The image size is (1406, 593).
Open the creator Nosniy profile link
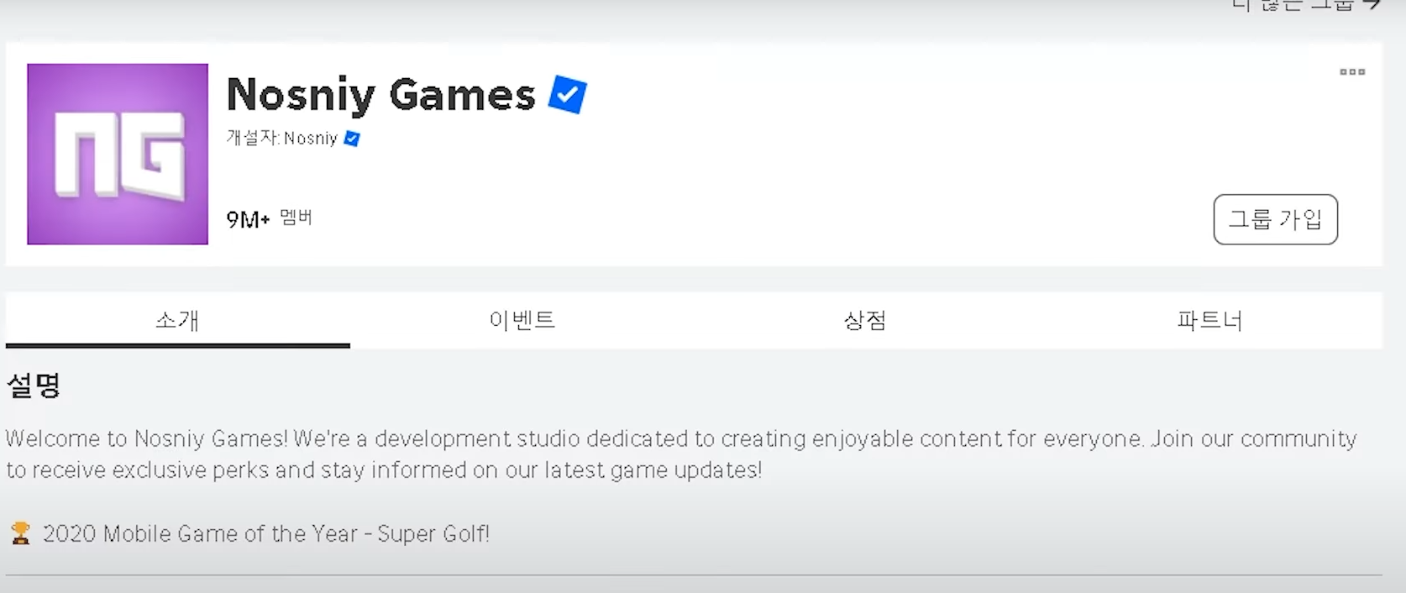(311, 139)
